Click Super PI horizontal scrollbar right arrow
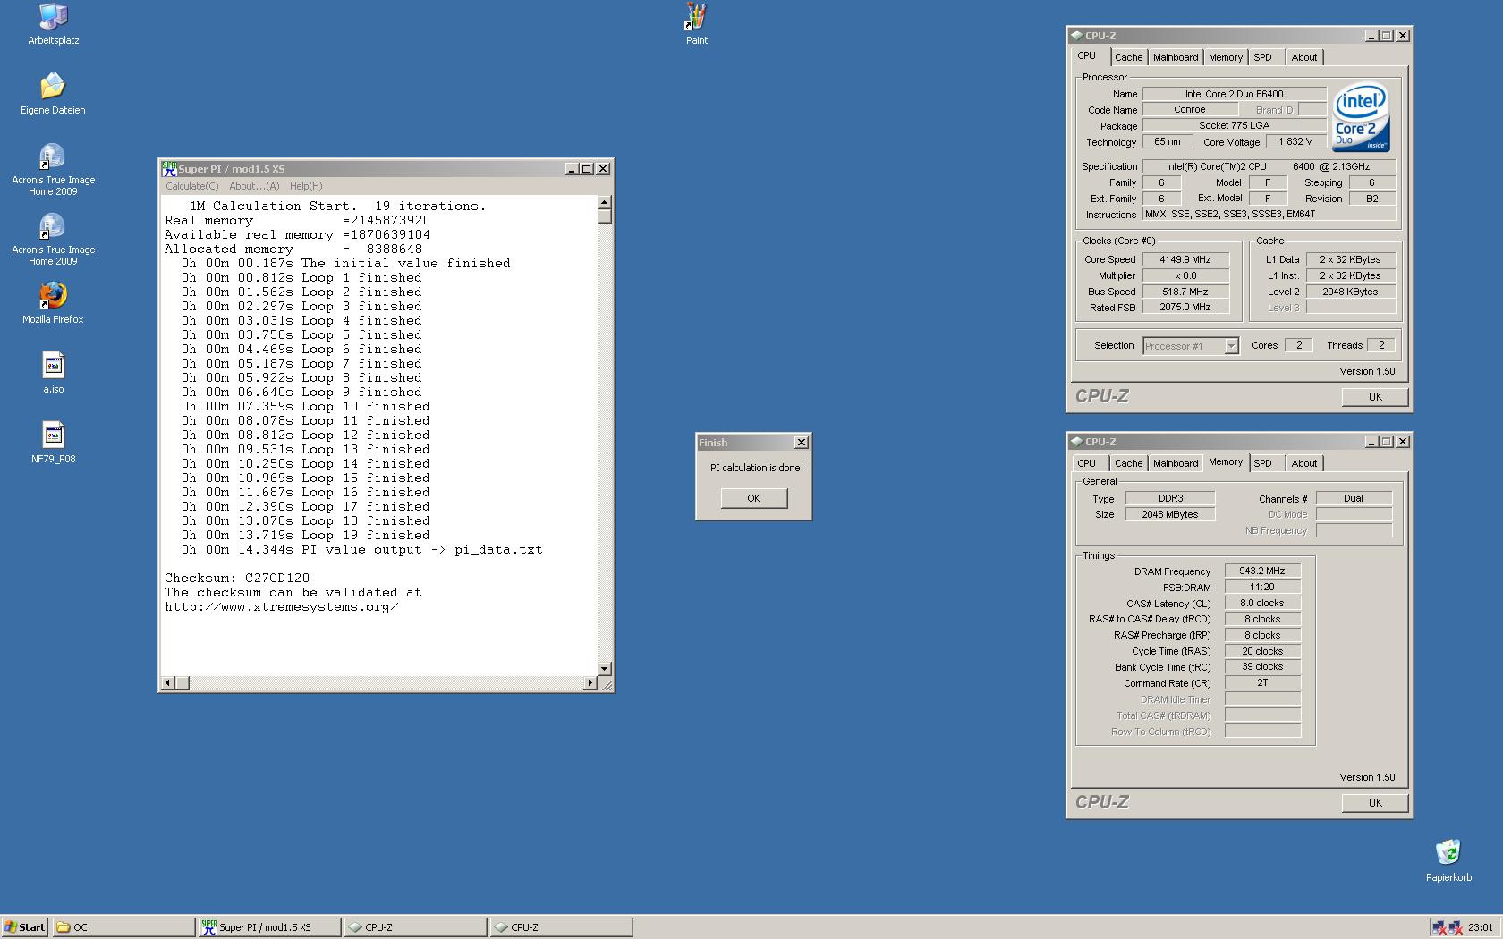 (x=590, y=683)
